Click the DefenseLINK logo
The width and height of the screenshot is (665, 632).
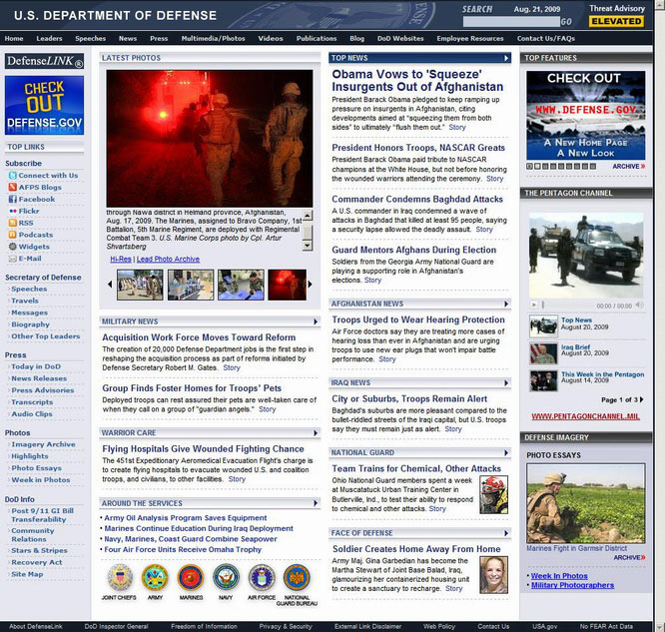tap(44, 61)
